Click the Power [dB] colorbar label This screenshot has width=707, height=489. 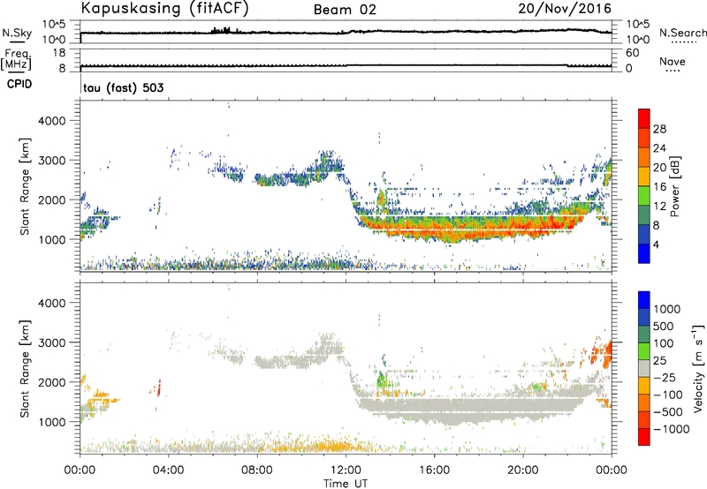coord(674,186)
